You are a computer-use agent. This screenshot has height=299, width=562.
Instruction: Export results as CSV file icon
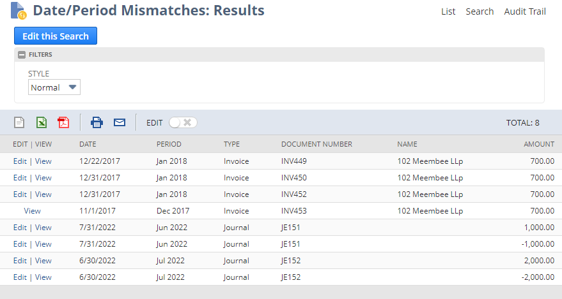(x=19, y=122)
